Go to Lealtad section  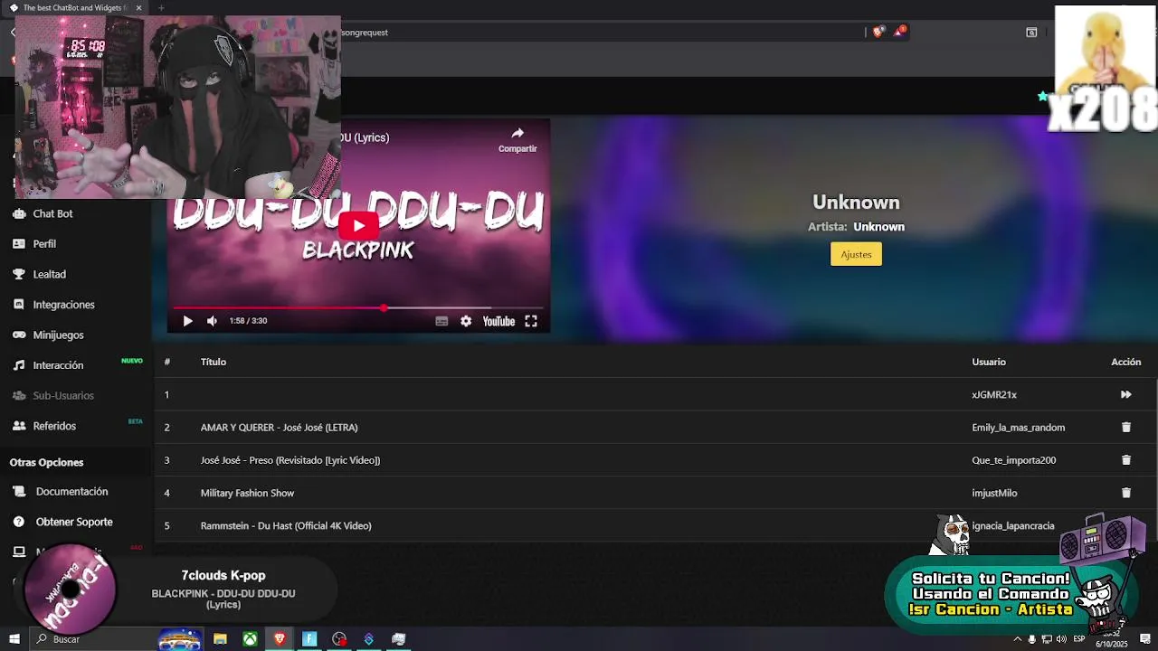(x=49, y=274)
